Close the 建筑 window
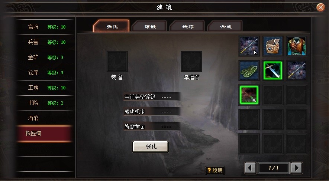The height and width of the screenshot is (181, 329). pos(320,7)
